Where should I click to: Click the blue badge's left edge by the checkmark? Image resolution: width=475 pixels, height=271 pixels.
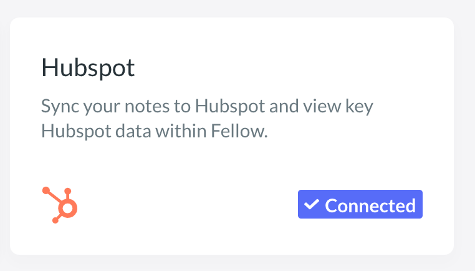300,204
